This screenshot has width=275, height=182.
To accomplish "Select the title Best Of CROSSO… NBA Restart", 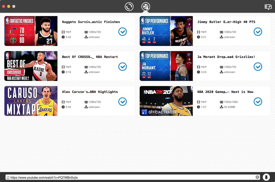I will click(x=90, y=57).
